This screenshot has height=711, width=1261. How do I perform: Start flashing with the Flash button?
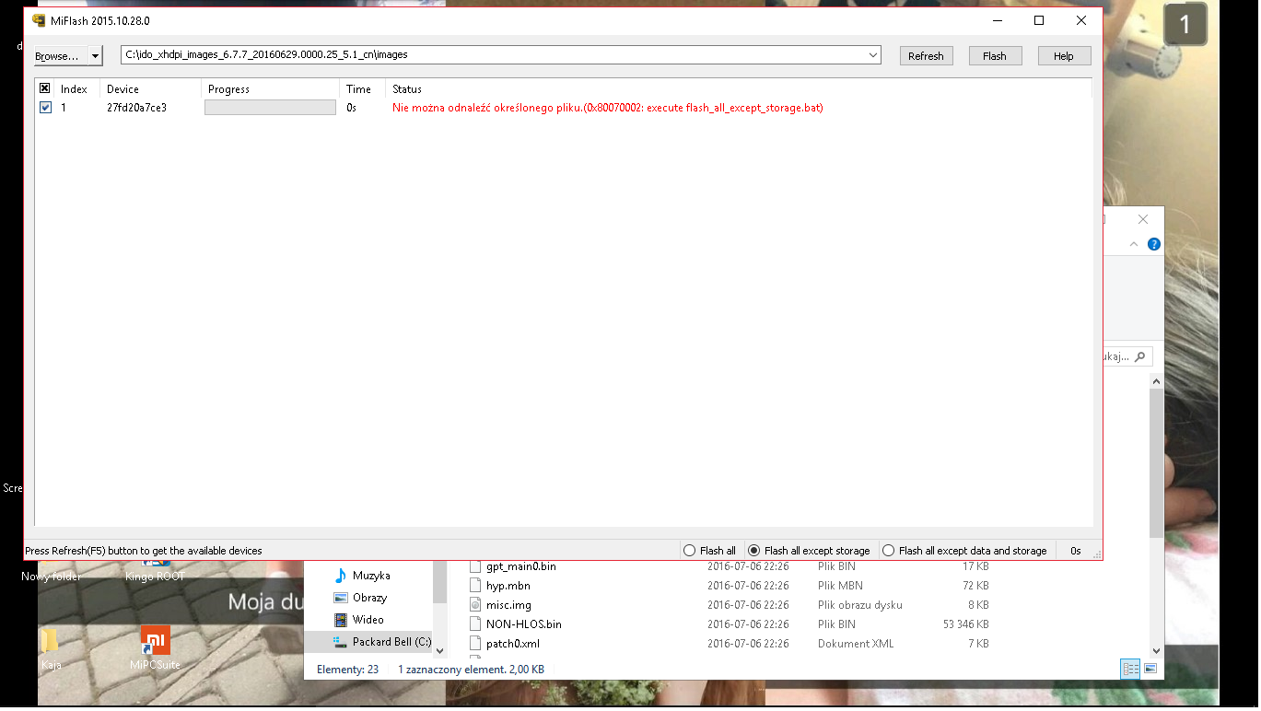click(995, 56)
